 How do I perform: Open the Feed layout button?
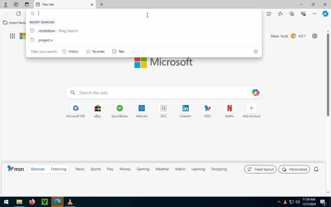(260, 169)
